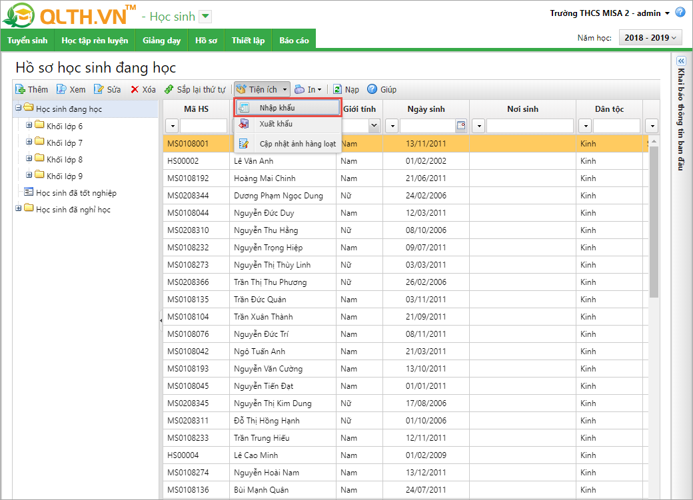Open the Mã HS filter operator dropdown
693x500 pixels.
click(171, 126)
